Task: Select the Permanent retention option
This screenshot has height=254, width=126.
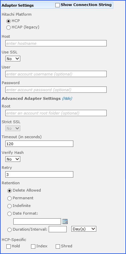Action: point(10,198)
